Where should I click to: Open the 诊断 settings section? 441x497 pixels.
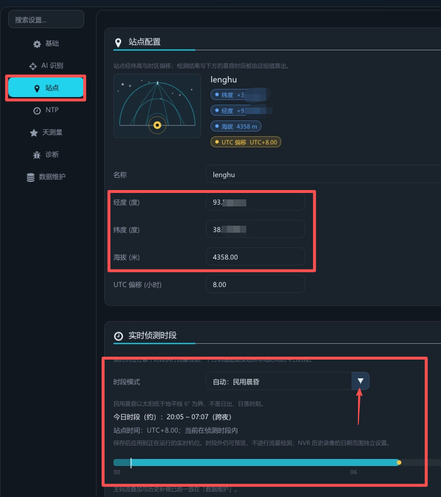tap(46, 154)
